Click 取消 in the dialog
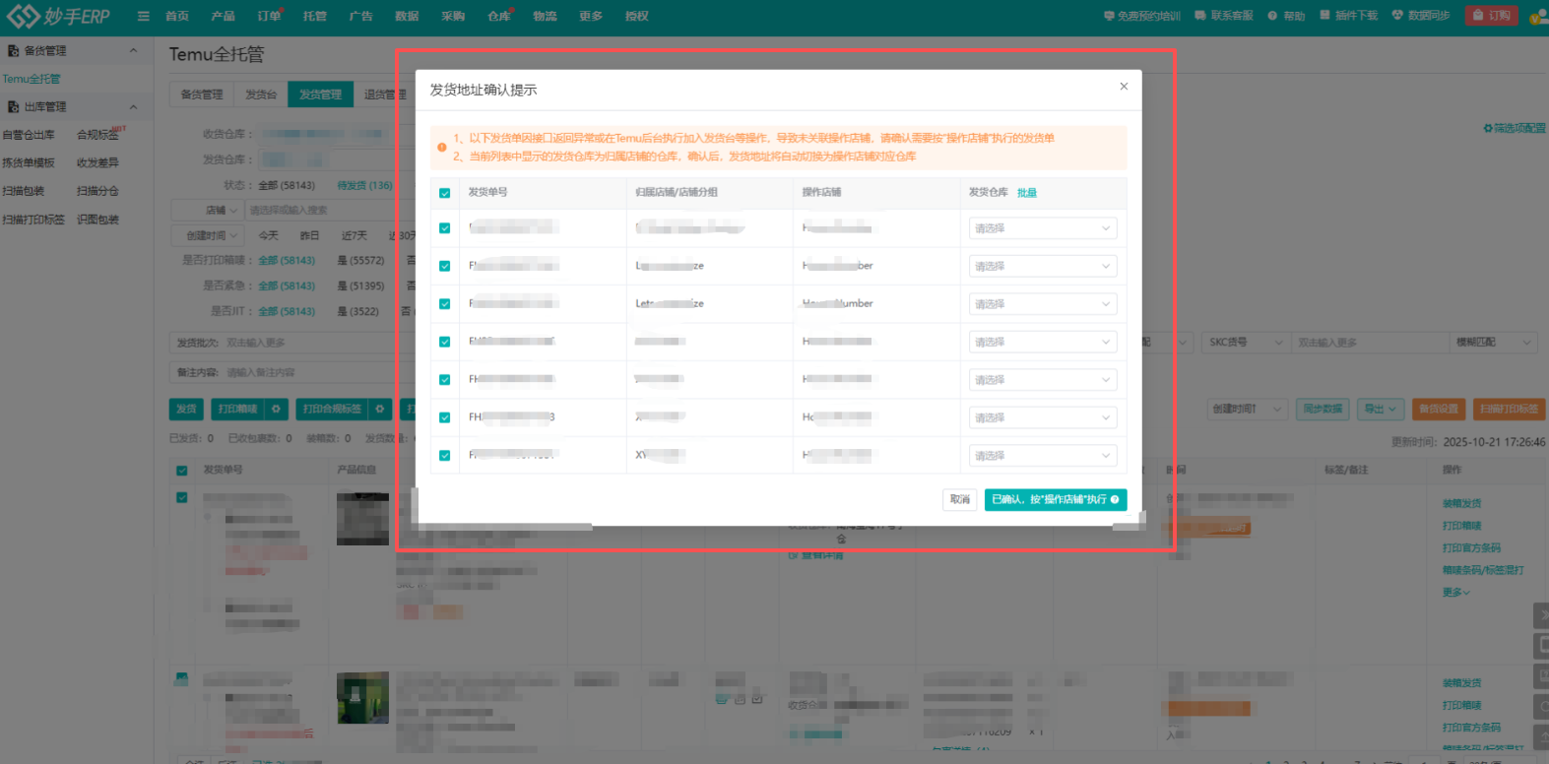 tap(960, 500)
